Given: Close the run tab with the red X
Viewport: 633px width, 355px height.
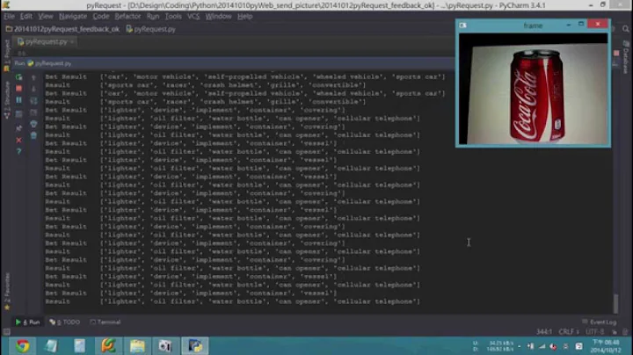Looking at the screenshot, I should 18,140.
